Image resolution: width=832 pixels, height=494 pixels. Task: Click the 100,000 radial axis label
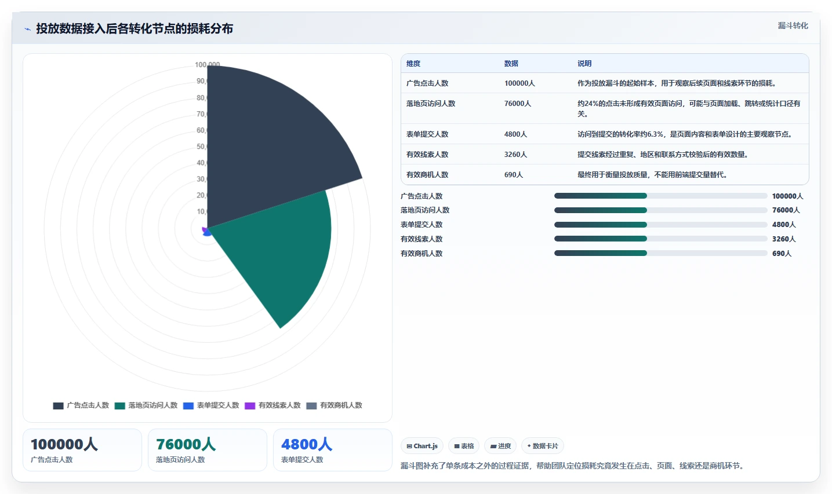pyautogui.click(x=207, y=65)
